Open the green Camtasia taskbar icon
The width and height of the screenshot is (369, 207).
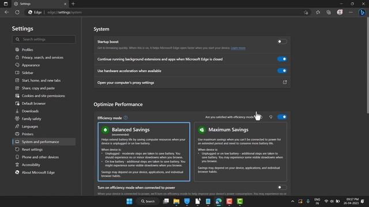(240, 201)
